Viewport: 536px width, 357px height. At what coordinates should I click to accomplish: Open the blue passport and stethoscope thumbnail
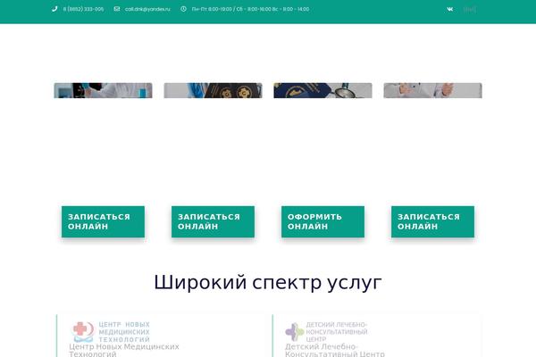tap(322, 90)
